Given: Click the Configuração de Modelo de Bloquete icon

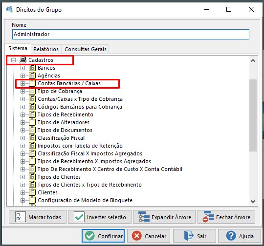Looking at the screenshot, I should pos(32,200).
